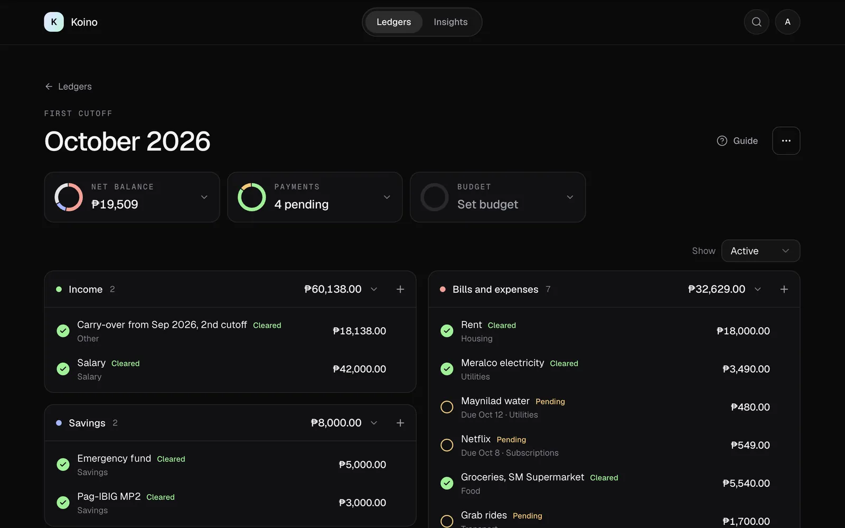The height and width of the screenshot is (528, 845).
Task: Click the Koino logo icon
Action: pos(54,22)
